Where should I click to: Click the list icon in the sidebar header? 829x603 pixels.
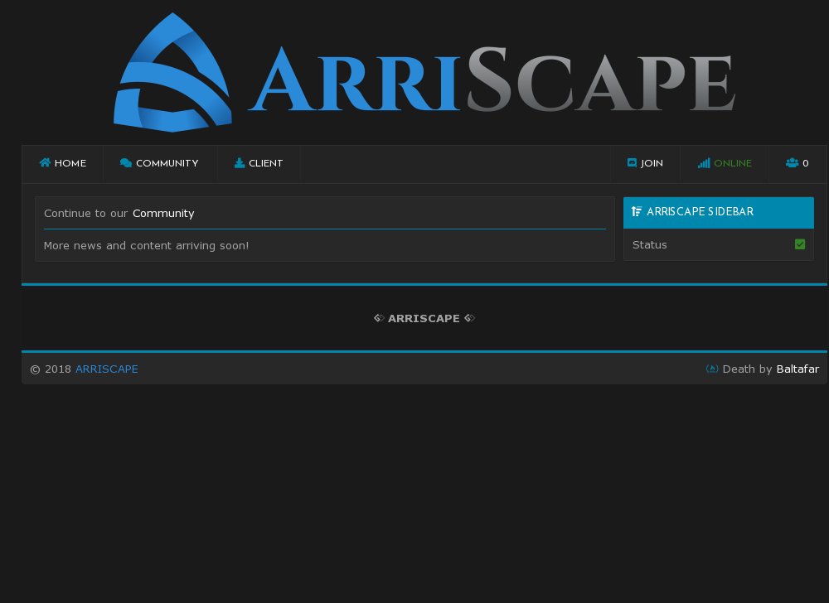point(637,211)
